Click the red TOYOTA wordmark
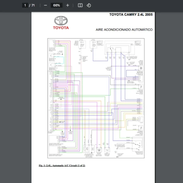 pos(61,28)
